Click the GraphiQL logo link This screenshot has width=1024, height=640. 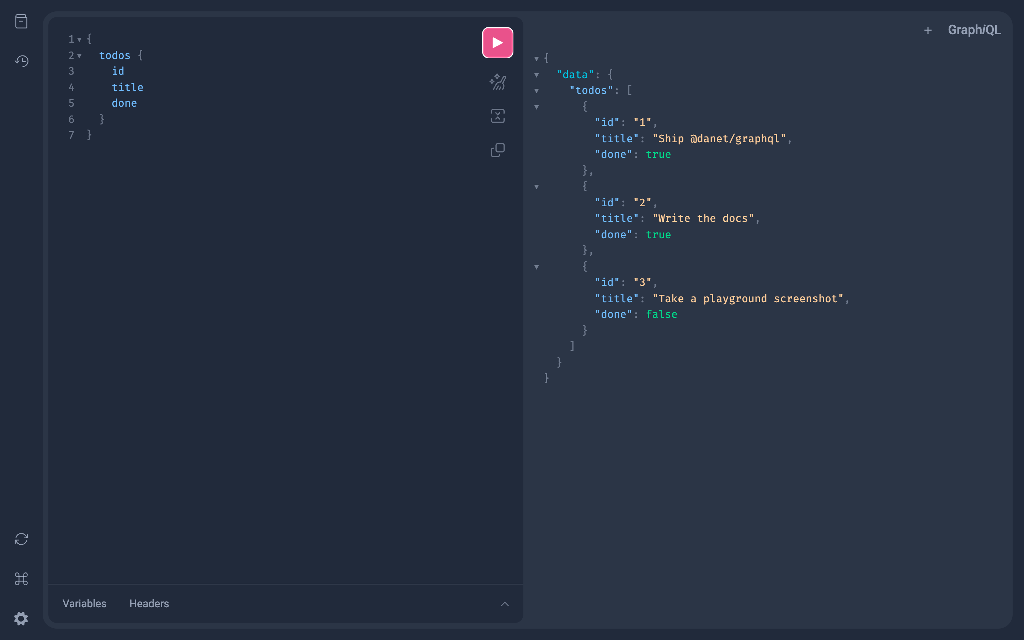974,30
